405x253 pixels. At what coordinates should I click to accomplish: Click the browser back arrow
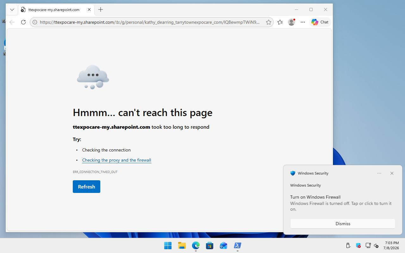coord(12,22)
